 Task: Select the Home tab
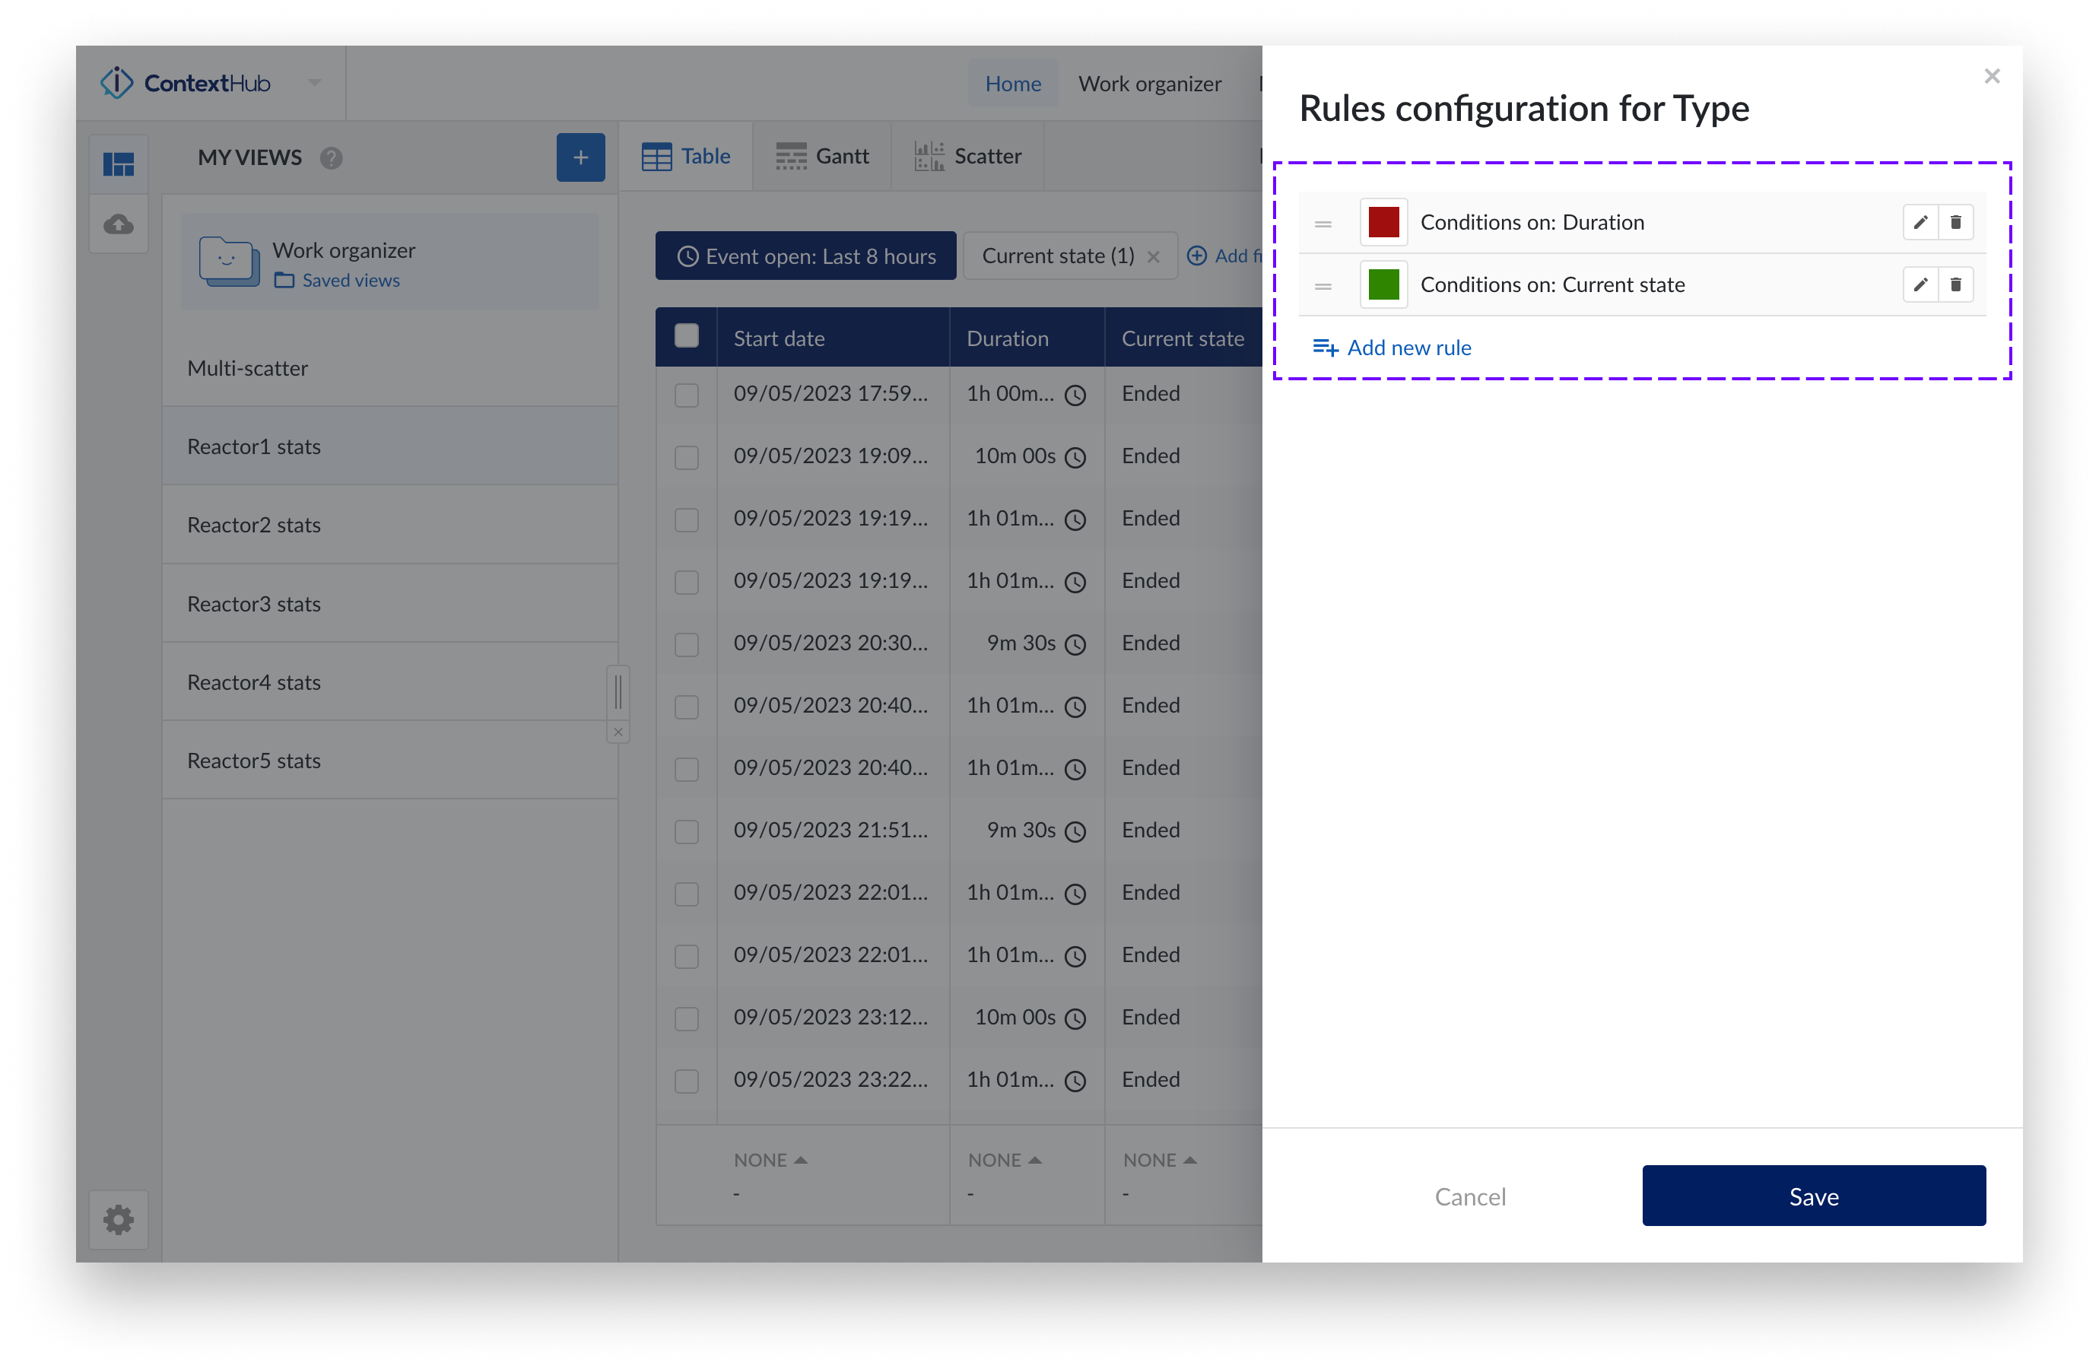1012,83
